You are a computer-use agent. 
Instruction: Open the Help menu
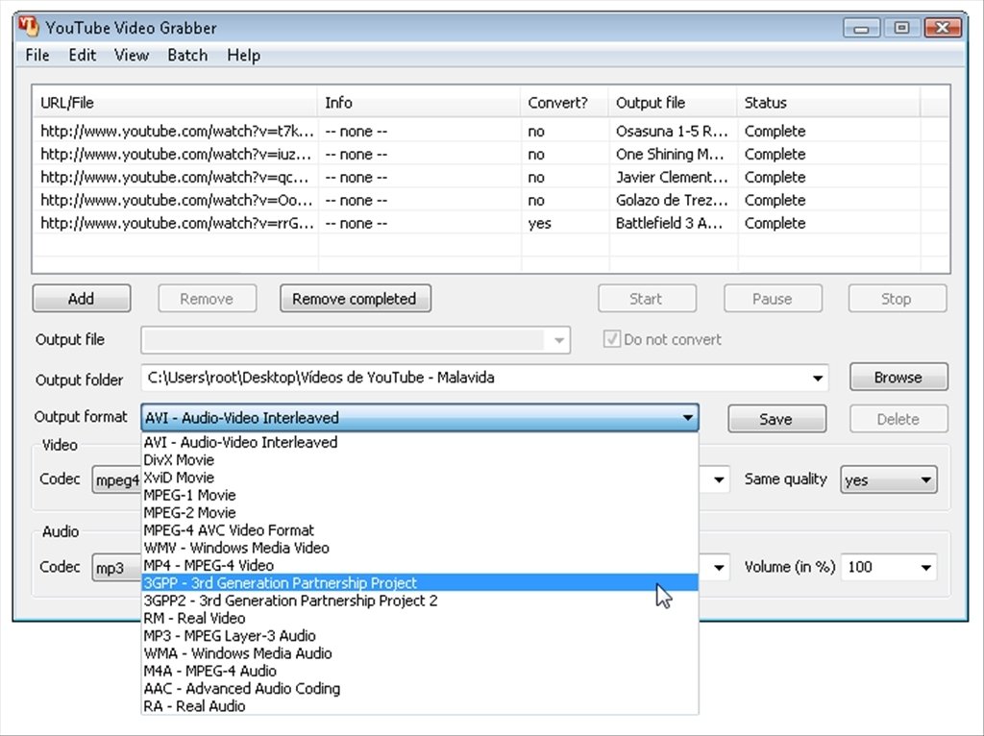[x=243, y=55]
